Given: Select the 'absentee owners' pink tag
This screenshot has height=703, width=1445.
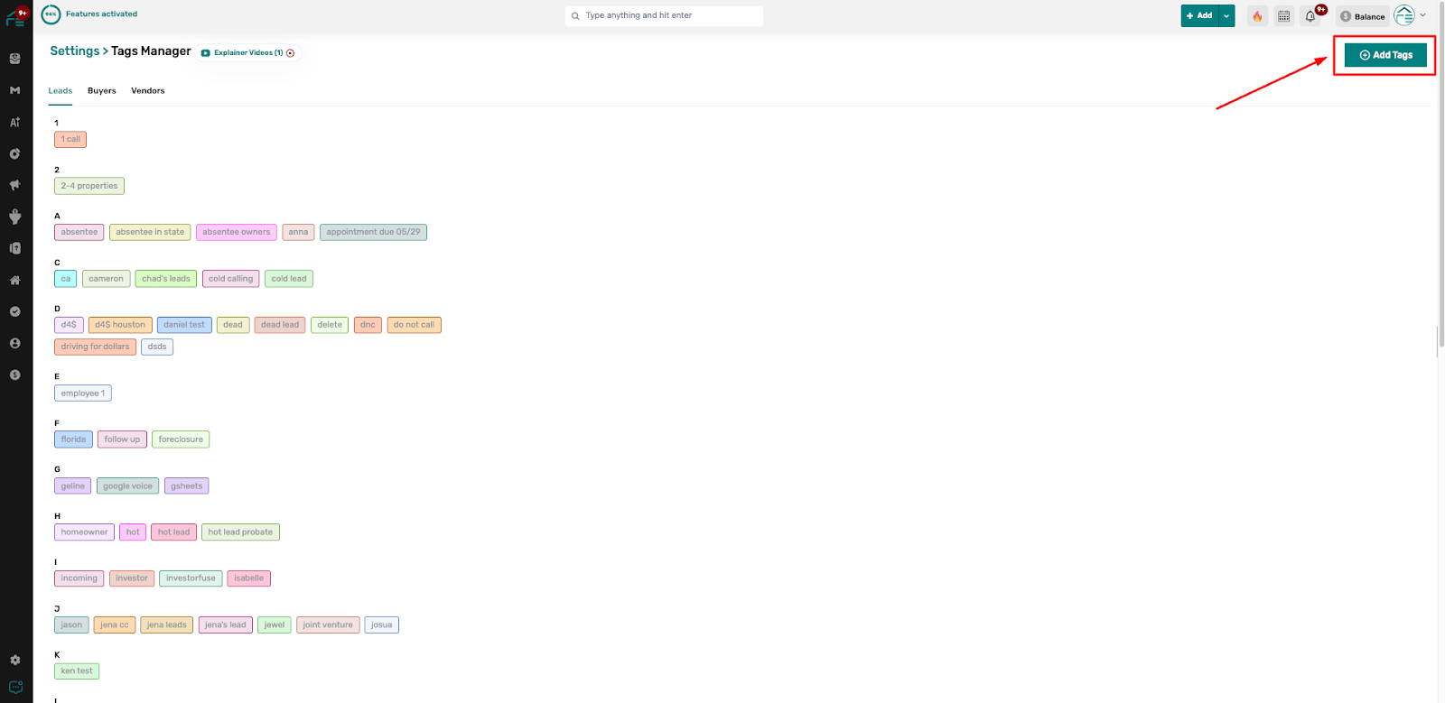Looking at the screenshot, I should point(237,233).
